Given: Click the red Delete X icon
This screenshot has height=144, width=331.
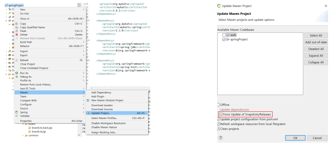Looking at the screenshot, I should (x=17, y=35).
